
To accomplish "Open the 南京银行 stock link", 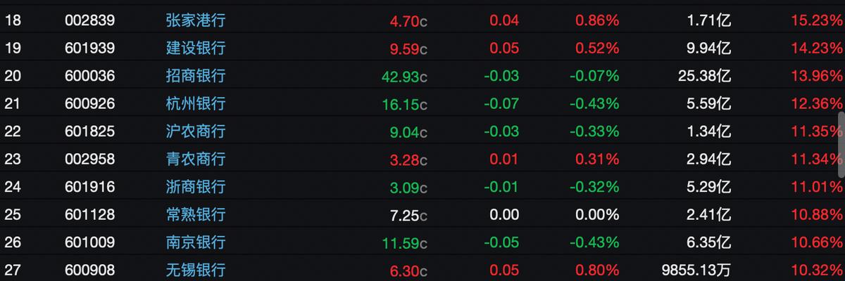I will click(x=195, y=242).
